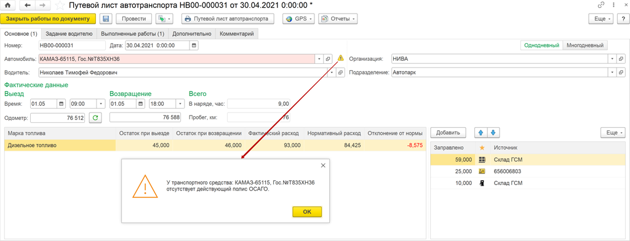
Task: Select Однодневный mode
Action: pyautogui.click(x=541, y=45)
